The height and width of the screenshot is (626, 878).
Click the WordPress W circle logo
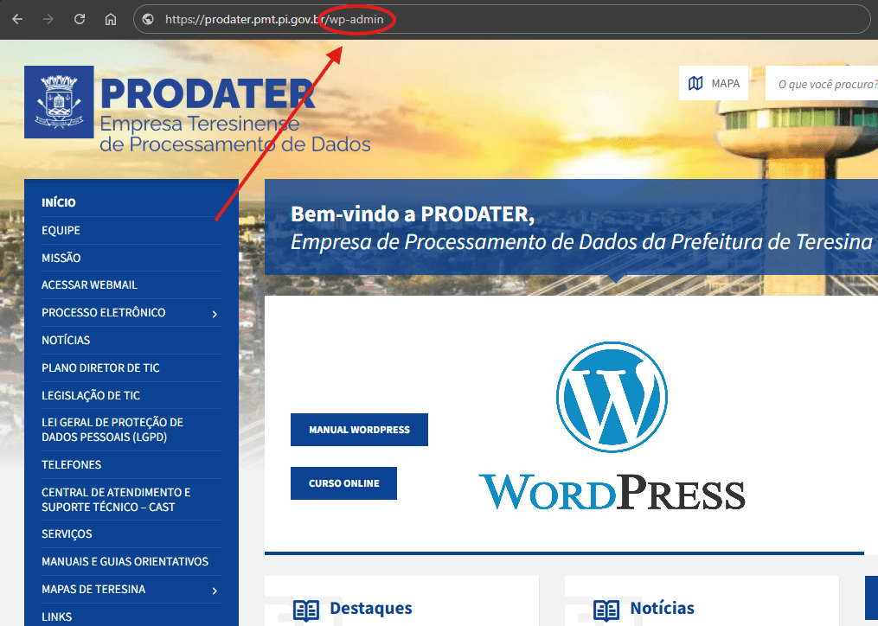(612, 397)
